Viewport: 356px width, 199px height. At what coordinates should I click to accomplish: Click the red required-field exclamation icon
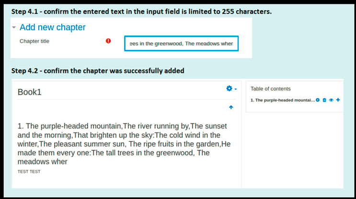[x=108, y=41]
